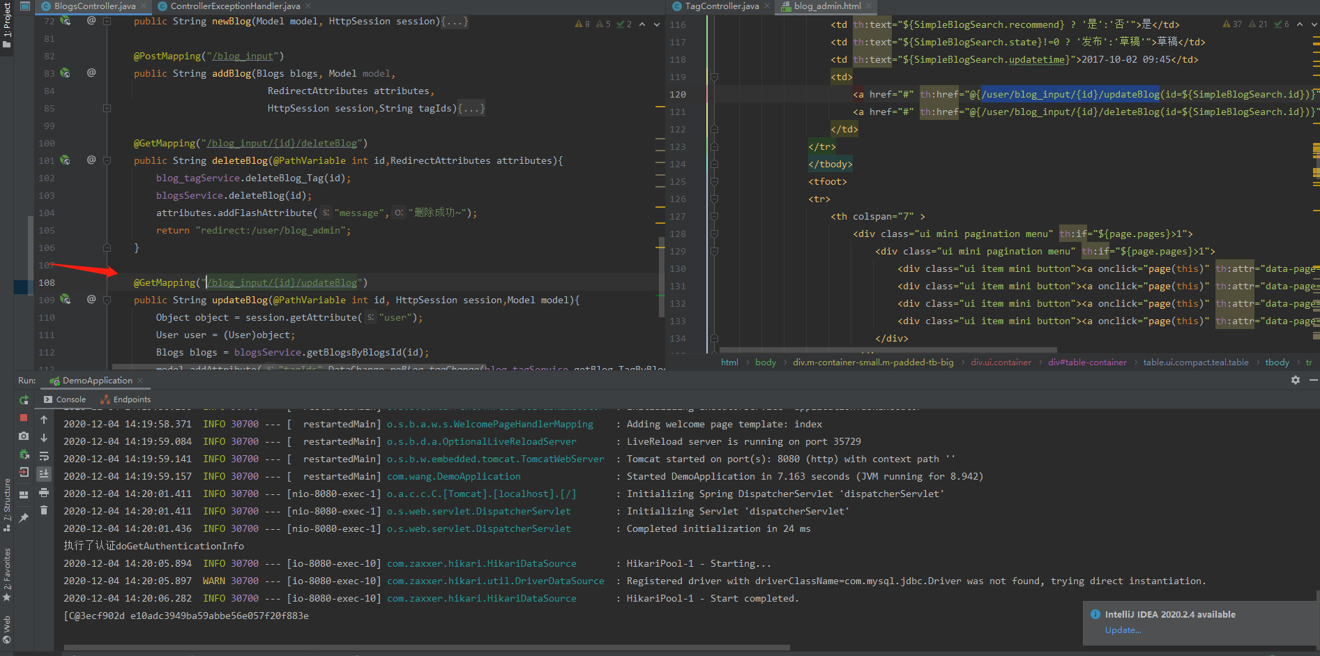Click the Exit icon in Run toolbar
The width and height of the screenshot is (1320, 656).
click(24, 472)
